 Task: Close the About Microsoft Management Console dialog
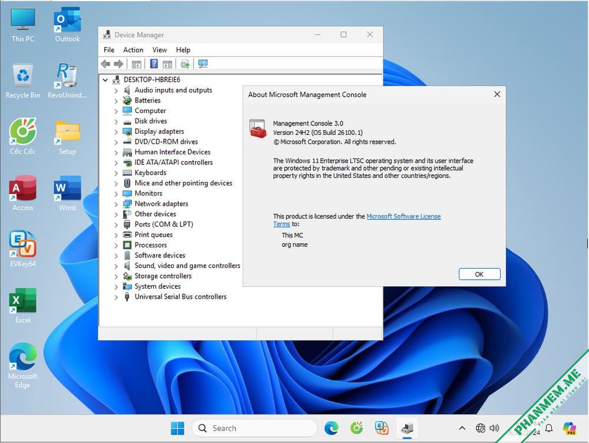tap(497, 94)
